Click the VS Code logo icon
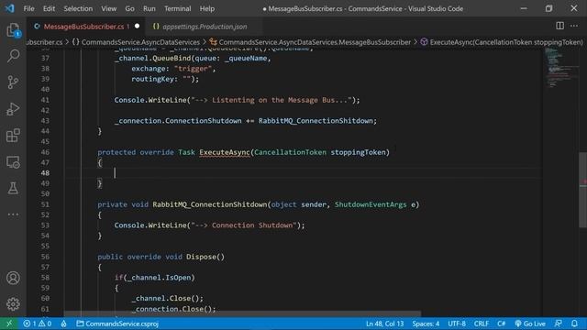This screenshot has height=330, width=587. coord(10,8)
